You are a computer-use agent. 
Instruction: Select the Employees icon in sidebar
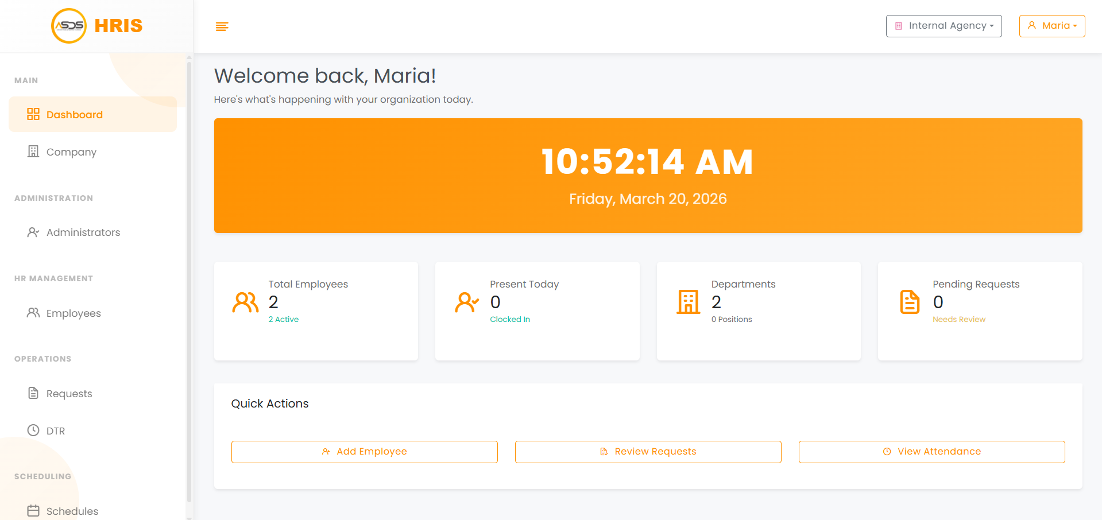[x=34, y=313]
